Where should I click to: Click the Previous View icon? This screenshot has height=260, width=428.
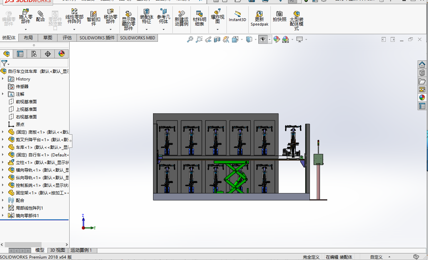point(208,39)
